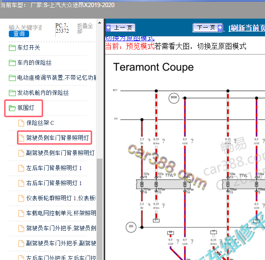Open 左后车门外把手 document
Screen dimensions: 265x260
coord(61,258)
